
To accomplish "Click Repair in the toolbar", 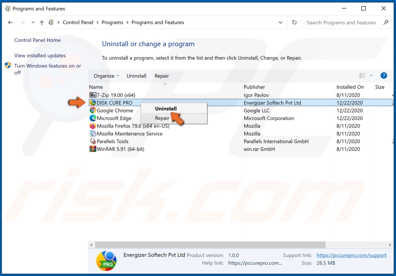I will [x=161, y=76].
